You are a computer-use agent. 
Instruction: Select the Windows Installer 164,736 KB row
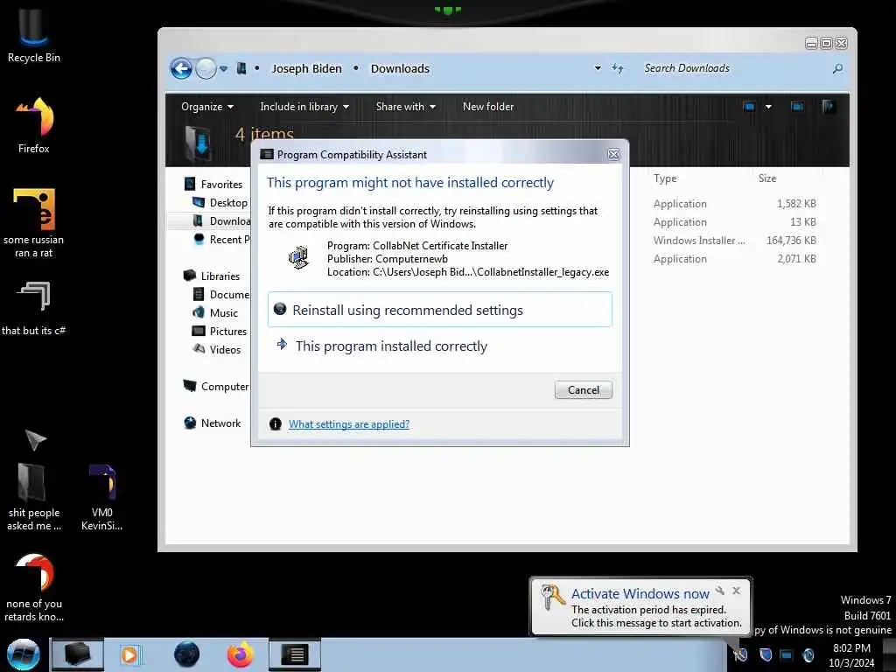[735, 241]
